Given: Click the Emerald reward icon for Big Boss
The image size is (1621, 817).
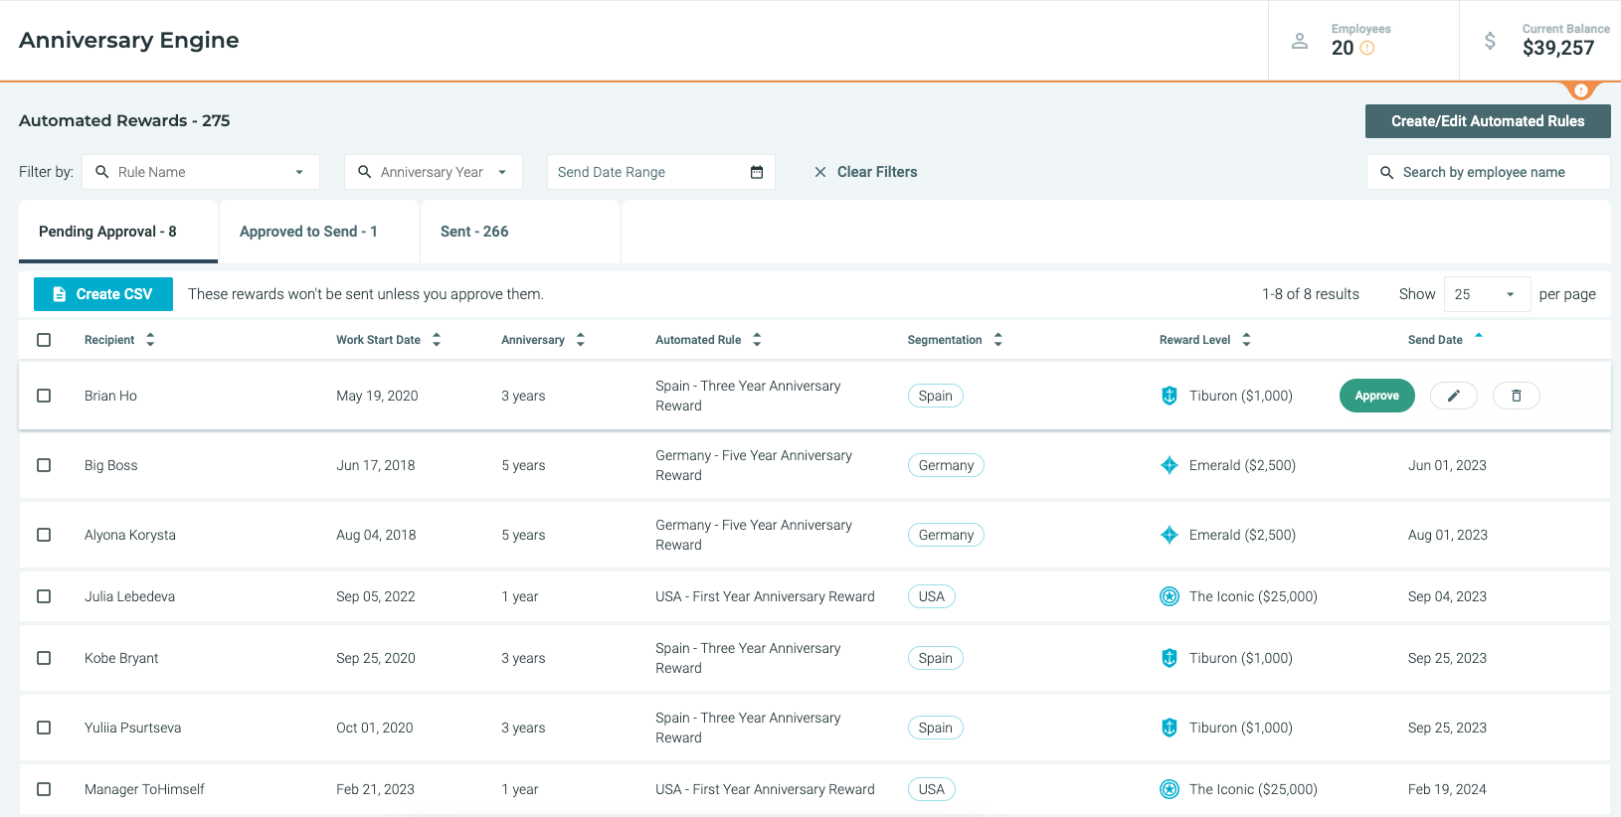Looking at the screenshot, I should point(1170,465).
